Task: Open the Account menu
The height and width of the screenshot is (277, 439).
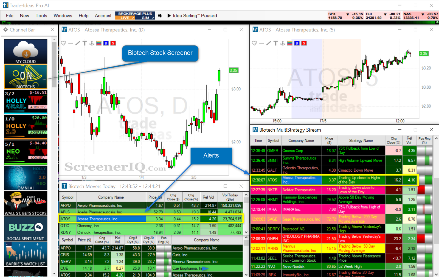Action: pos(103,16)
